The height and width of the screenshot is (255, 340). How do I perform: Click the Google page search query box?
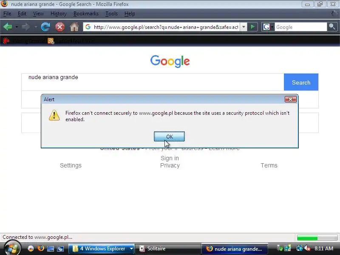click(x=153, y=82)
